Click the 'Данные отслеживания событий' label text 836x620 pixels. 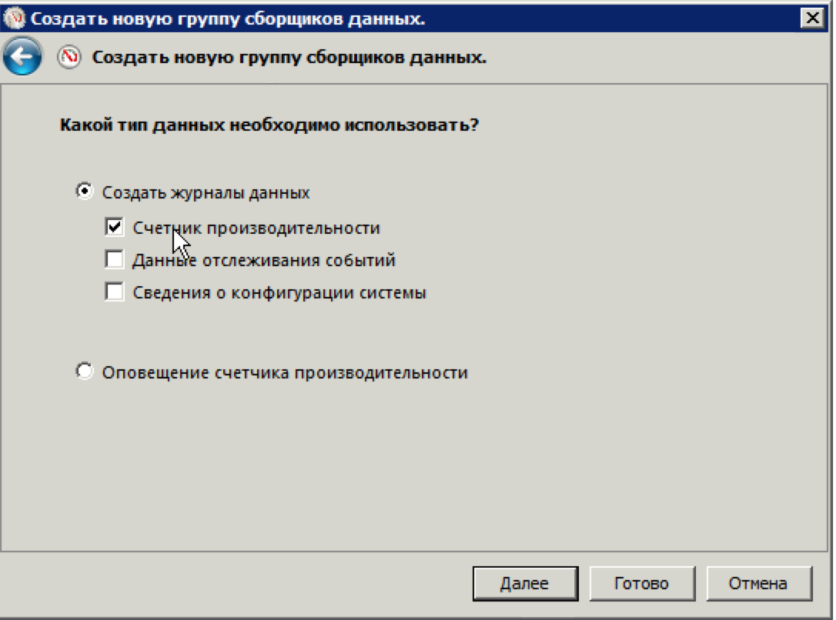(x=264, y=260)
